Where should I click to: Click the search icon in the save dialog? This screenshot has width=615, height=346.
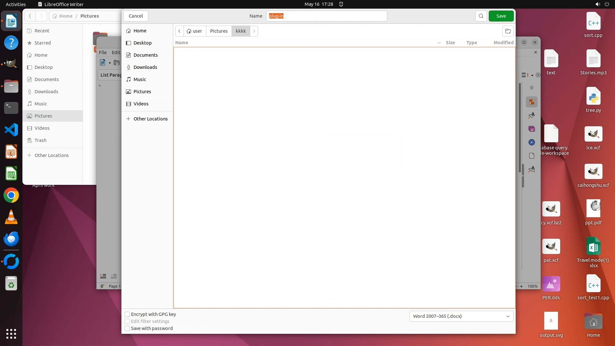[x=481, y=16]
